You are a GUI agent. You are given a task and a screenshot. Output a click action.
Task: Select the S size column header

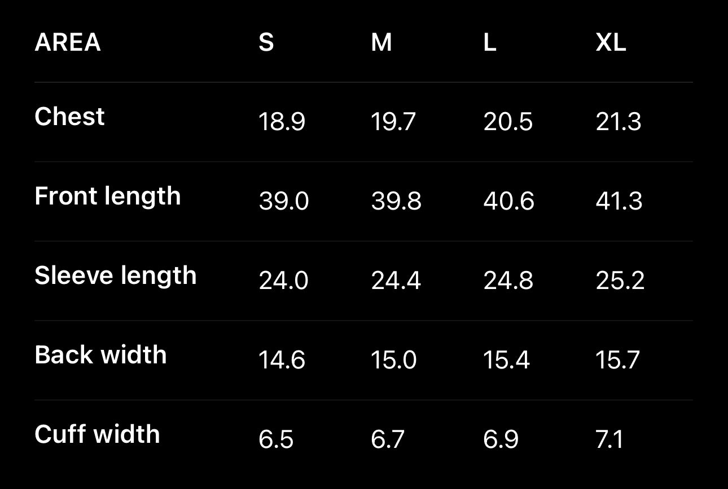266,42
